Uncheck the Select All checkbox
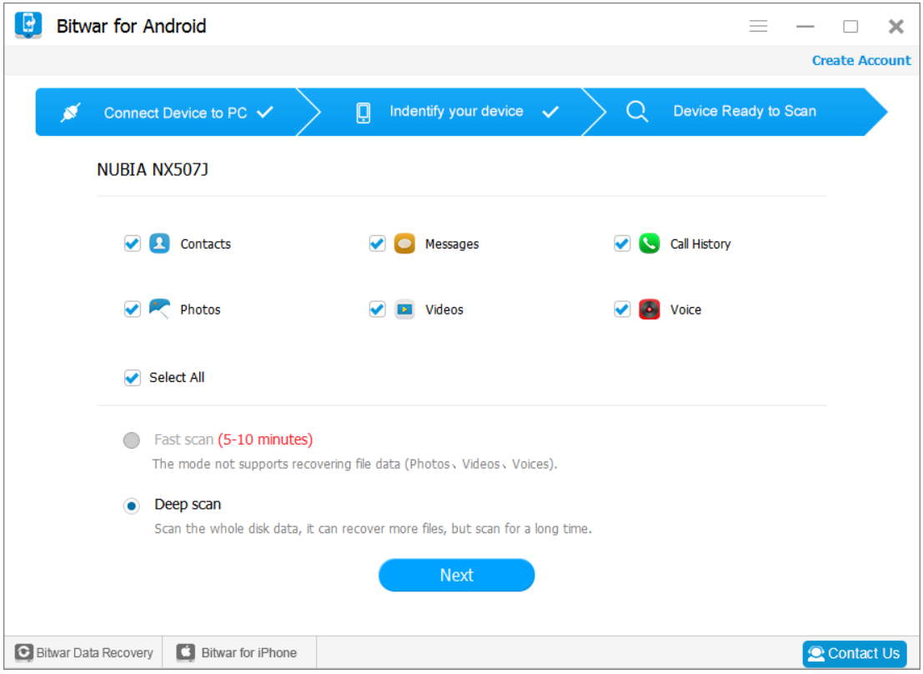This screenshot has width=923, height=674. [132, 377]
